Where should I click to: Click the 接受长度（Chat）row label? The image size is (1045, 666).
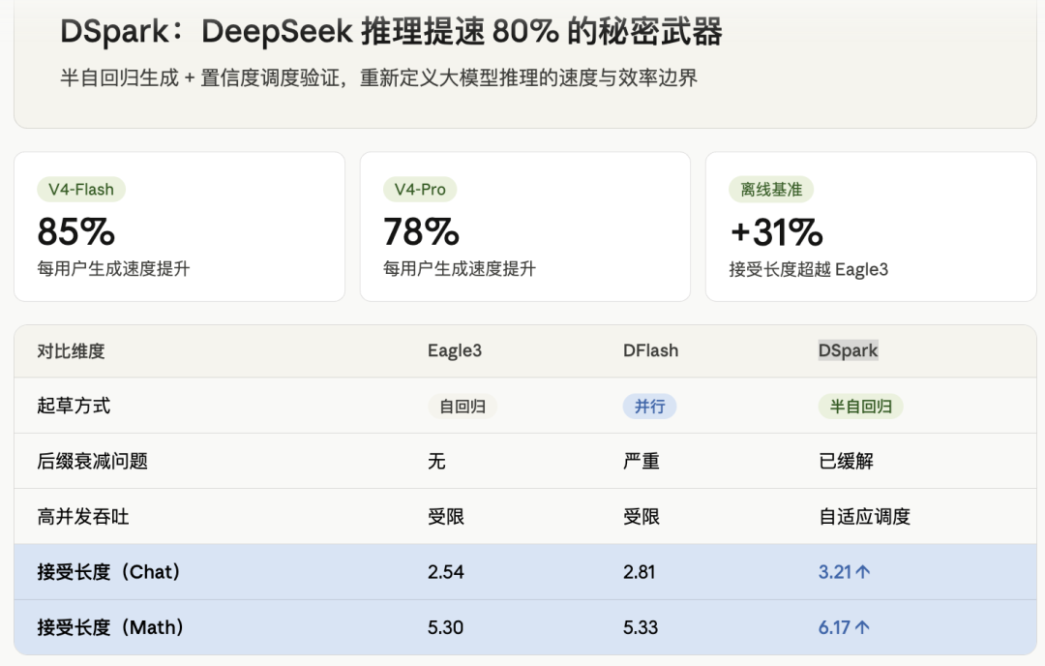coord(108,572)
